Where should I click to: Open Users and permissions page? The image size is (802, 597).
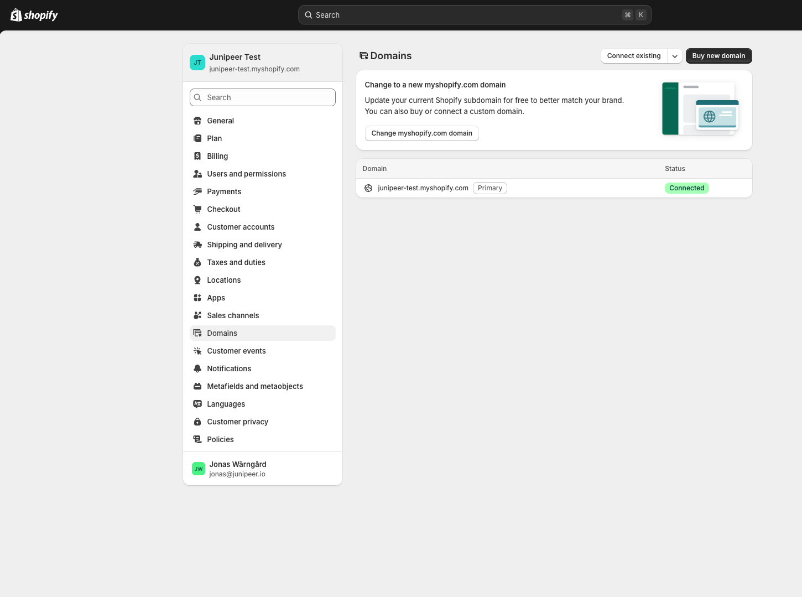(263, 174)
